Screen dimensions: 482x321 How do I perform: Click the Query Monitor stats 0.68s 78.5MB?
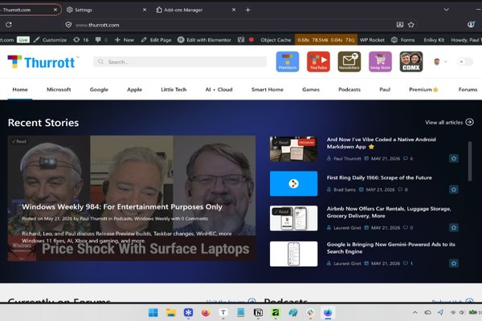pyautogui.click(x=326, y=39)
